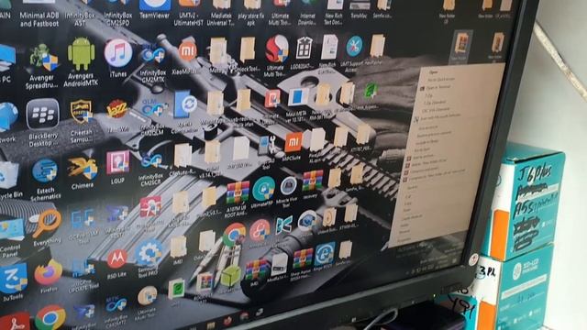This screenshot has width=587, height=330.
Task: Select Scan with Microsoft Defender entry
Action: tap(440, 117)
